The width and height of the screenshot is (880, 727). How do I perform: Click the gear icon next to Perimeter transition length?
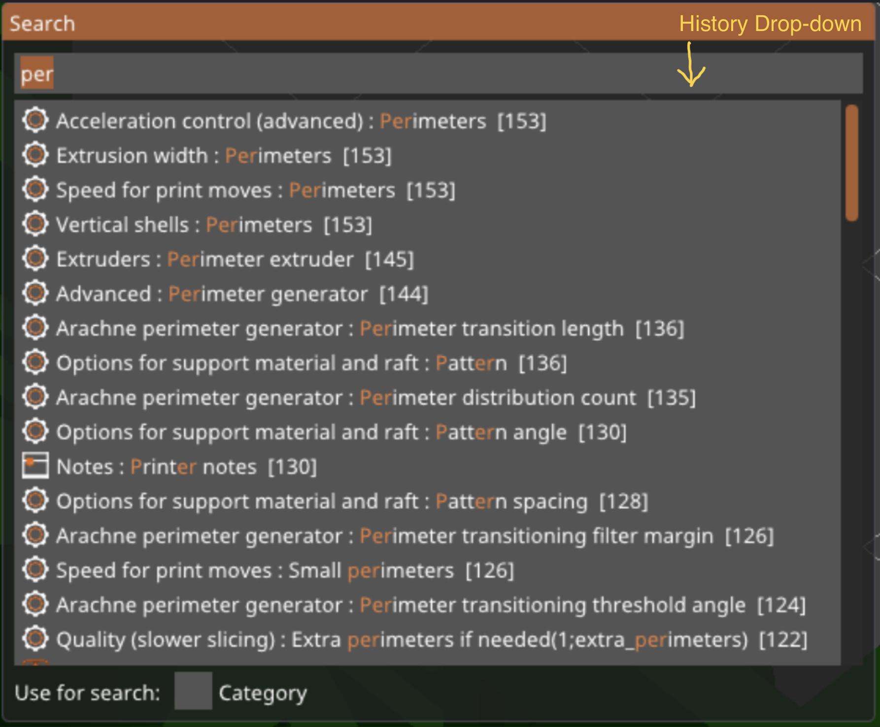point(35,328)
